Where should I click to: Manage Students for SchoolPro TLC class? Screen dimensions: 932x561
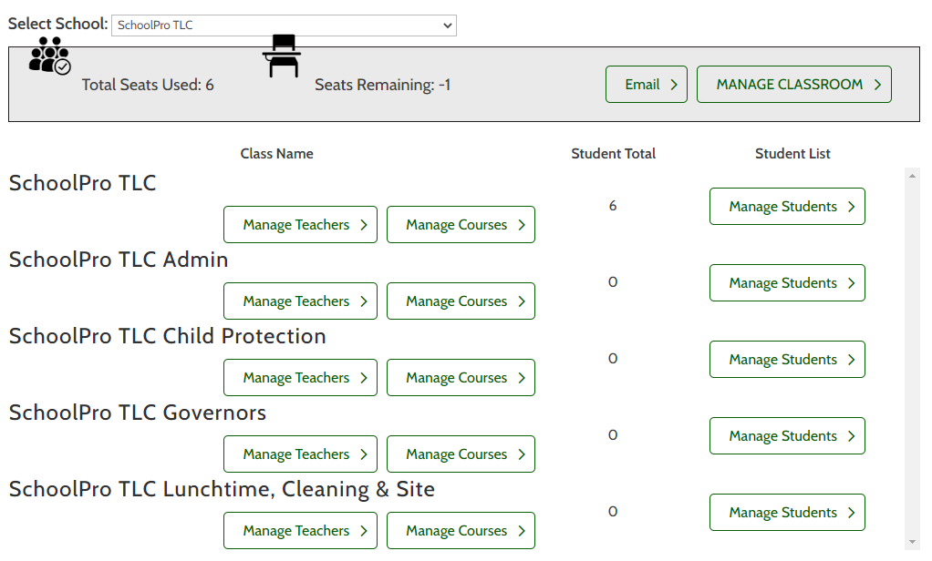click(787, 207)
